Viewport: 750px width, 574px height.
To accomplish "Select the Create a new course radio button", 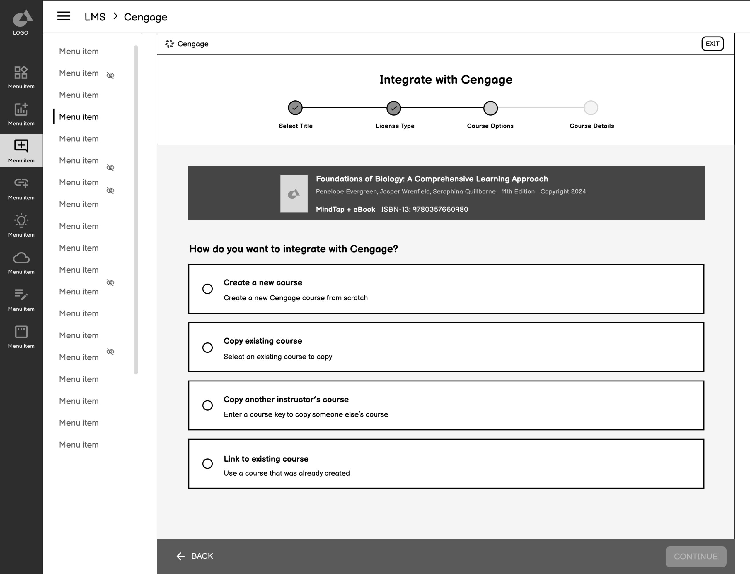I will (x=207, y=289).
